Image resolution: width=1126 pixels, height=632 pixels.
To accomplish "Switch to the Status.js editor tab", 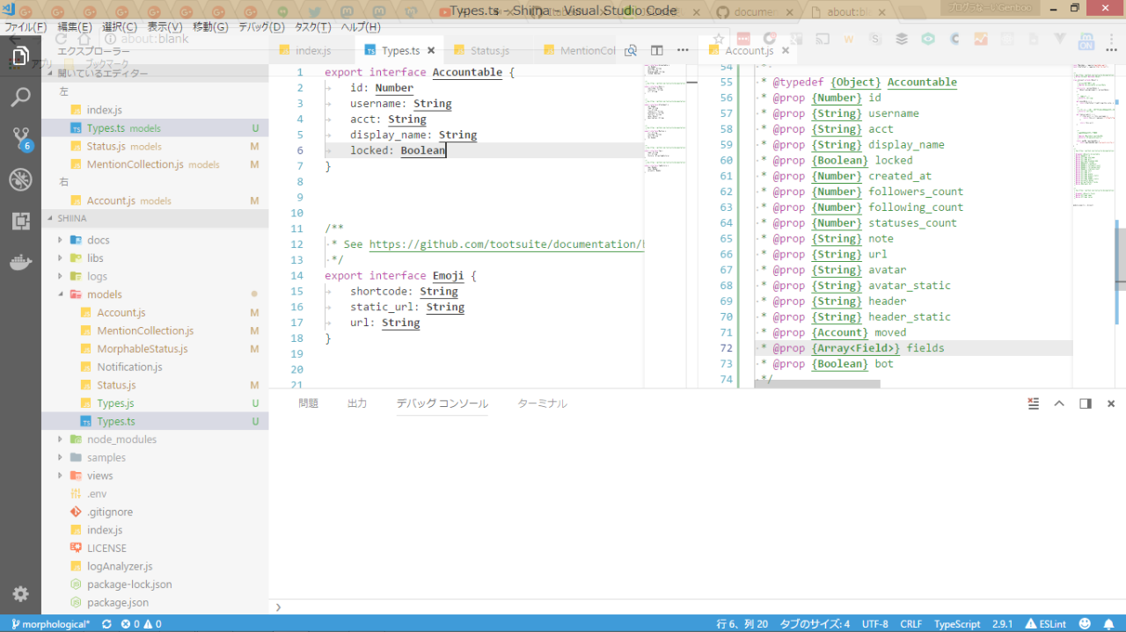I will [489, 51].
